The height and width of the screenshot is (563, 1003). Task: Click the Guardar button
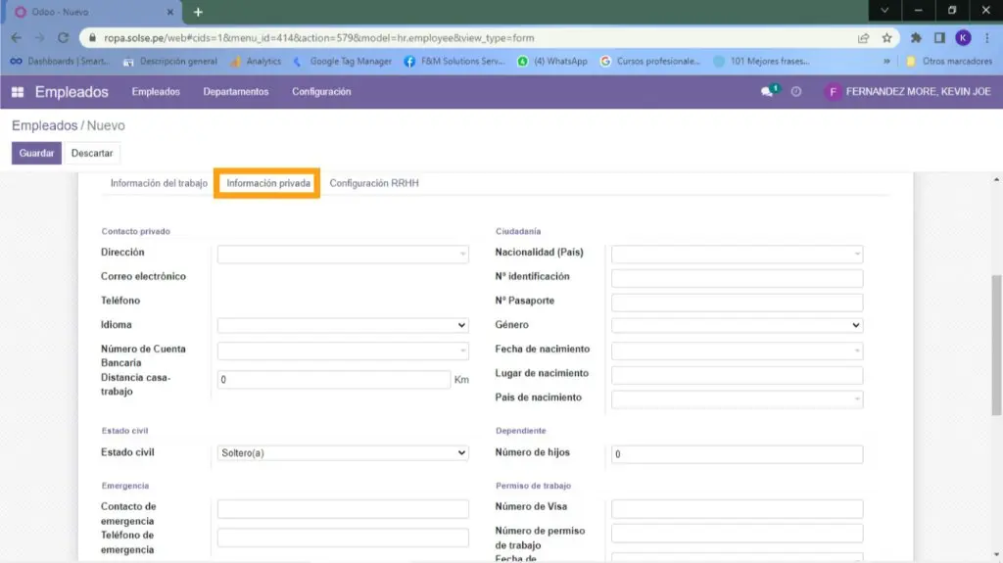tap(36, 154)
